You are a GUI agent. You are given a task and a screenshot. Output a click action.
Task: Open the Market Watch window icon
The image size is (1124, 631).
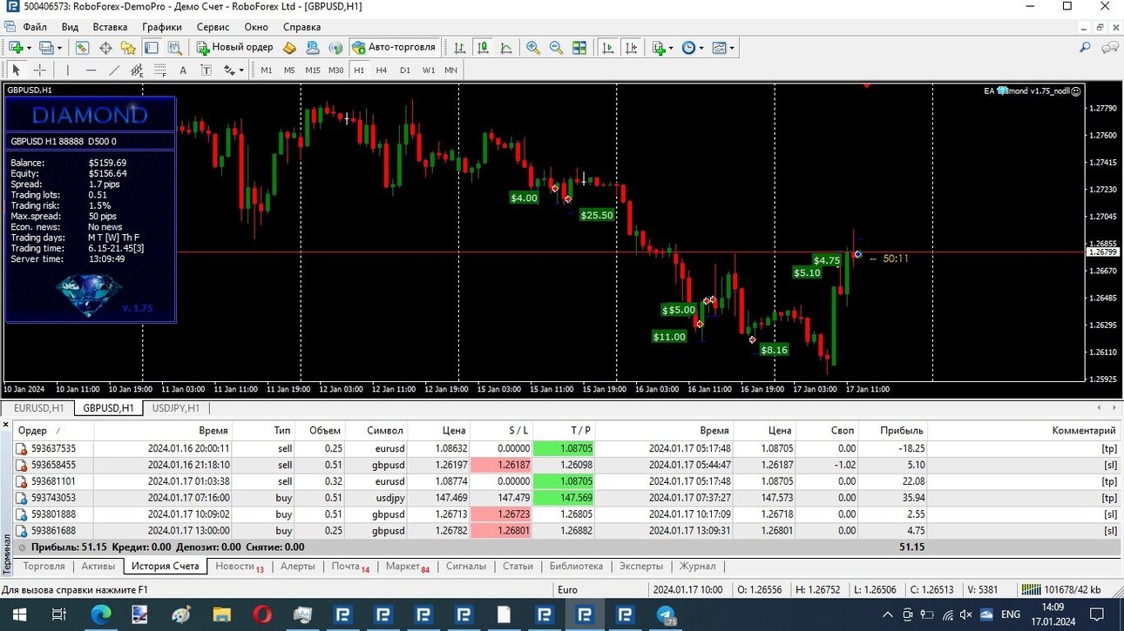tap(83, 48)
